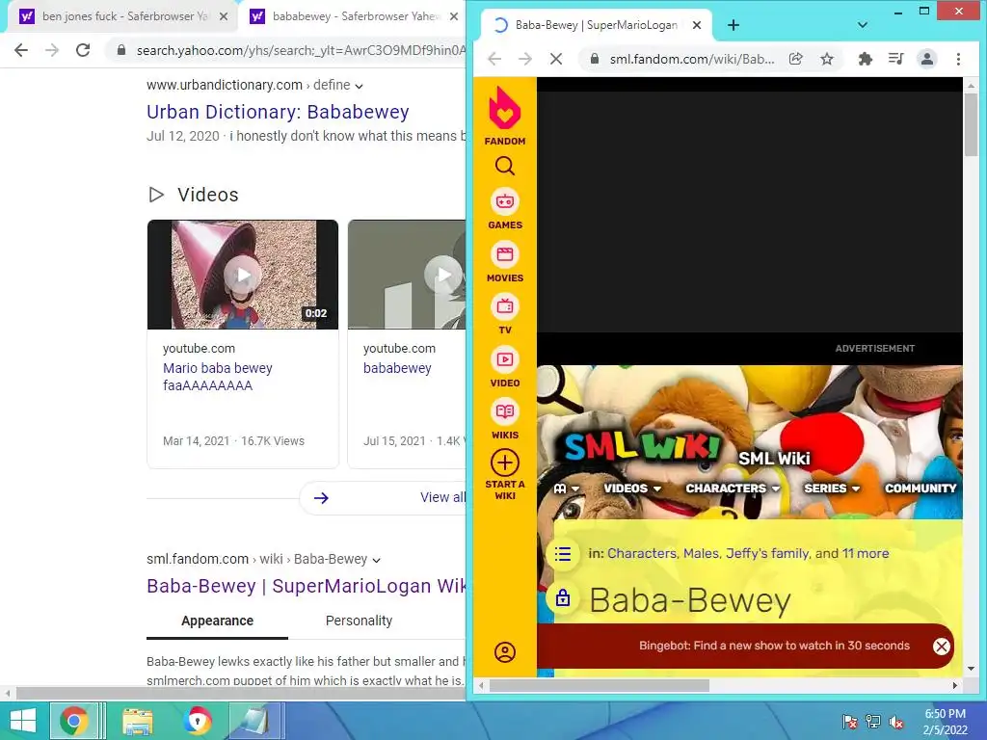This screenshot has width=987, height=740.
Task: Open the Chrome profile avatar icon
Action: (927, 59)
